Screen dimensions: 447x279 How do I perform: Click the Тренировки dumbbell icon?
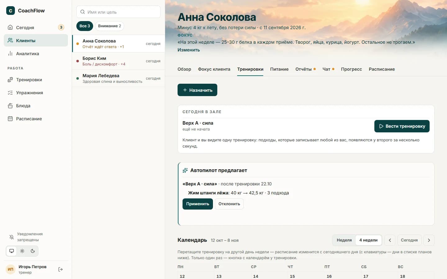(10, 79)
